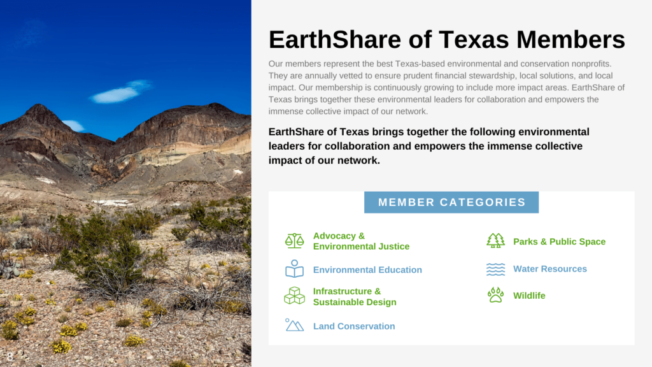Click the mountains Land Conservation icon
This screenshot has width=652, height=367.
[294, 325]
